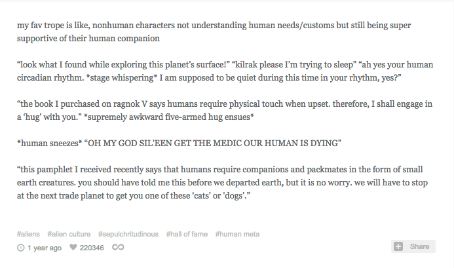
Task: Click the plus icon on Share button
Action: (398, 246)
